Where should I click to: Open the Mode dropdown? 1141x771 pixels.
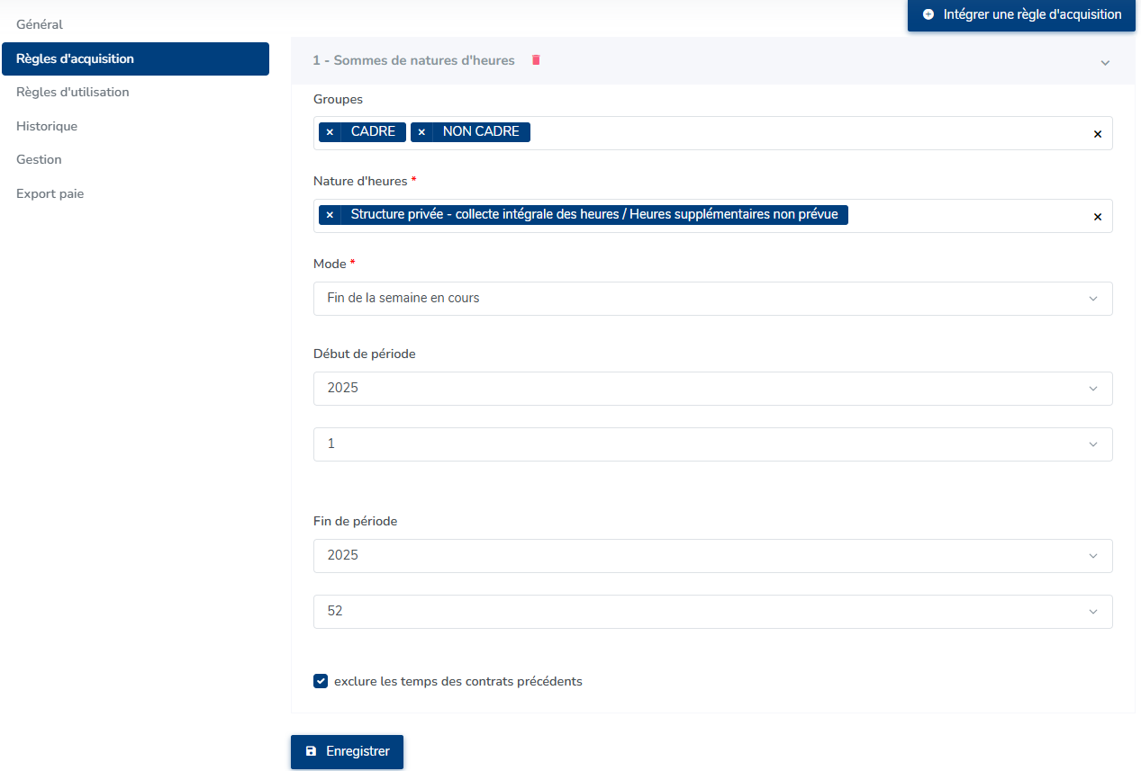coord(712,298)
